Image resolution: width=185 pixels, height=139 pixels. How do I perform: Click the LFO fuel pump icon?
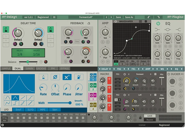point(79,77)
